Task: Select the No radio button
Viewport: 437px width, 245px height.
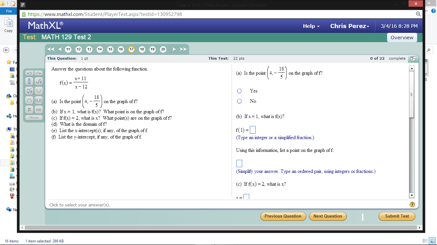Action: click(x=239, y=101)
